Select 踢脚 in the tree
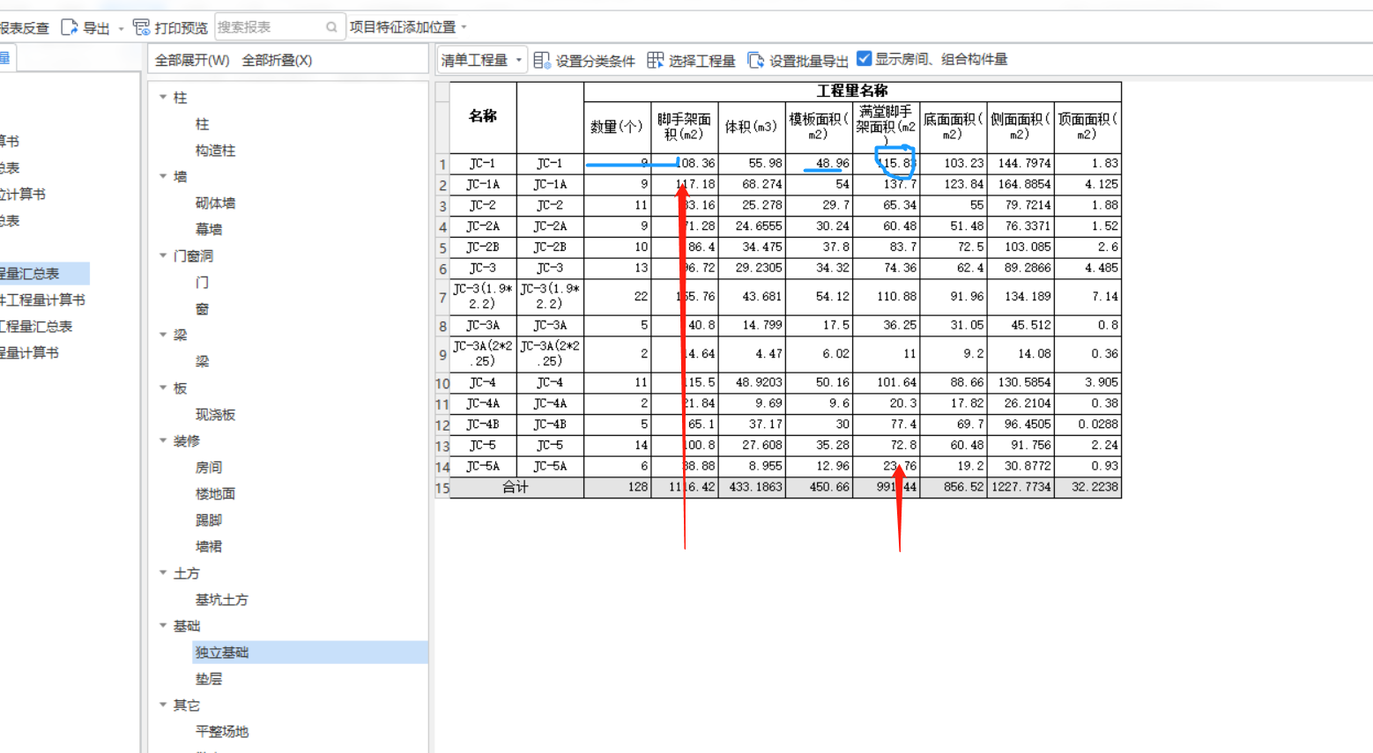This screenshot has height=753, width=1373. [x=208, y=520]
